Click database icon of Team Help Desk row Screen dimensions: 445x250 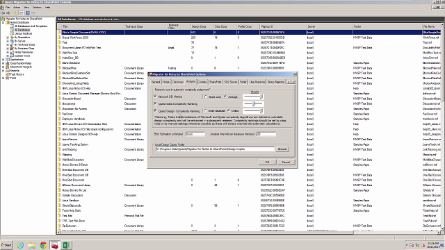(59, 210)
